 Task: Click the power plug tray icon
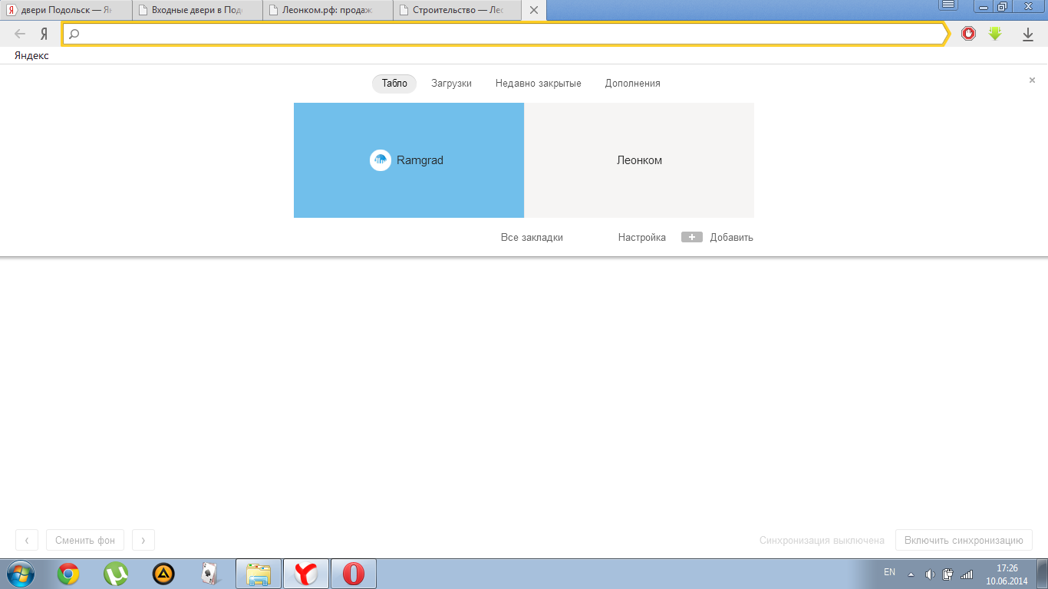pos(948,574)
